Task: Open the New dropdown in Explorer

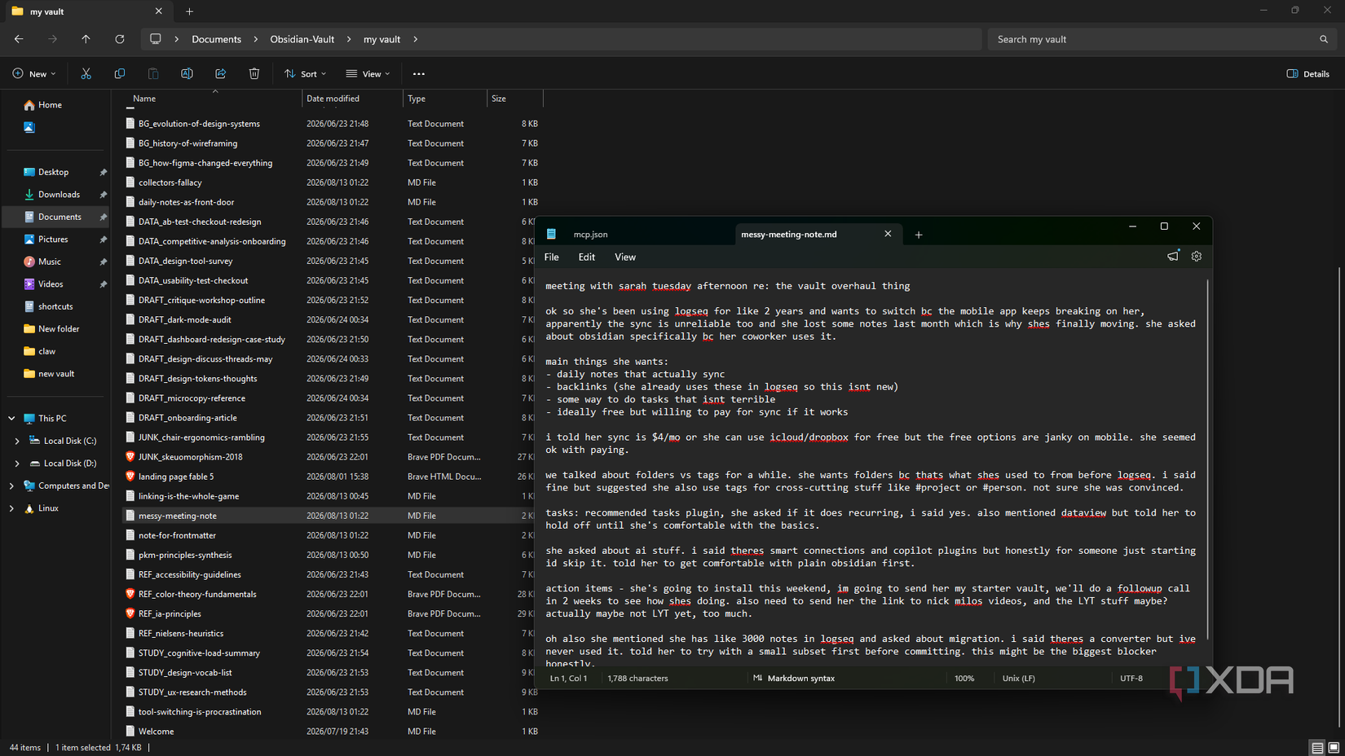Action: 34,74
